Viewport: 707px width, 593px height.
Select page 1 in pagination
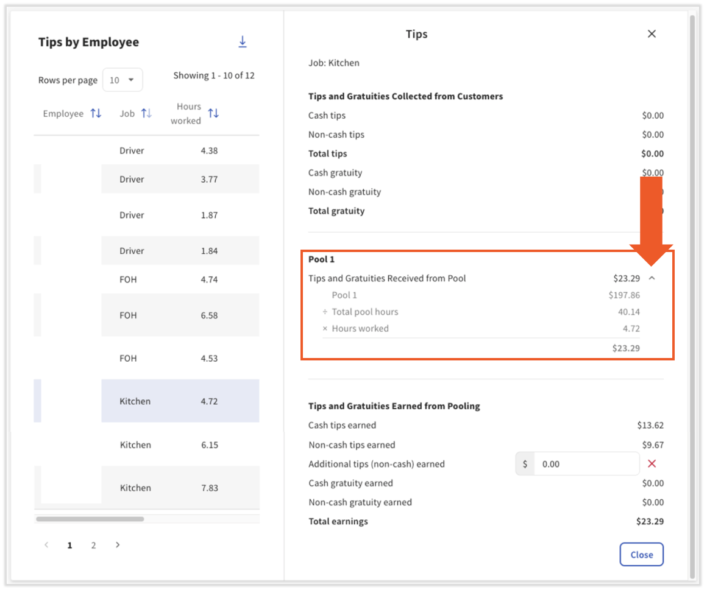coord(69,546)
